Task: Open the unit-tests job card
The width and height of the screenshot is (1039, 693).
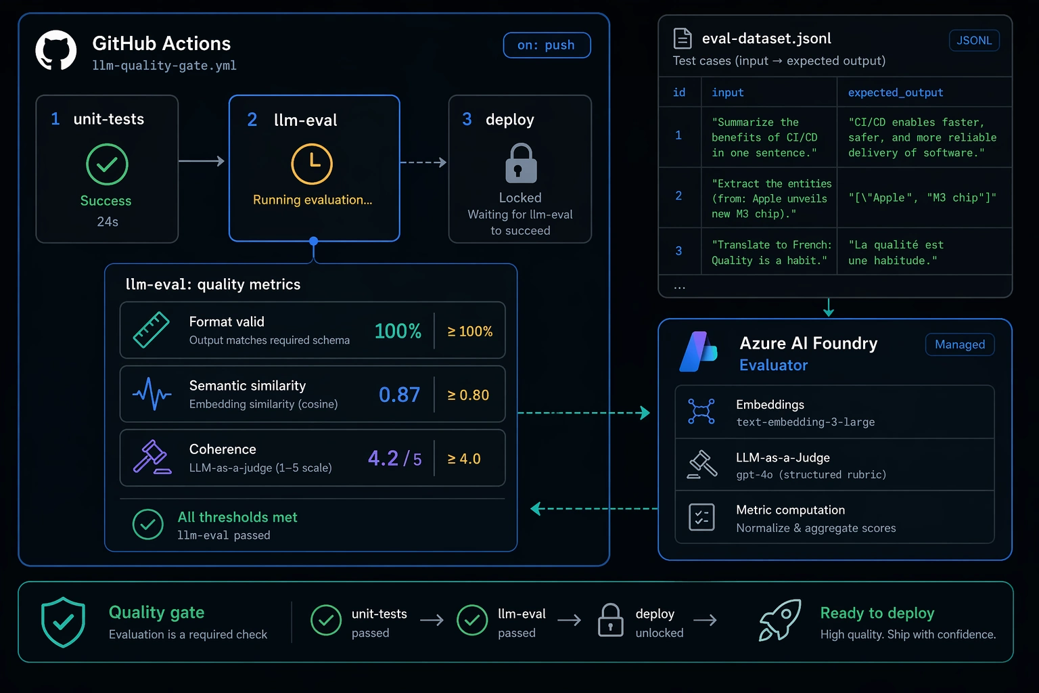Action: pos(107,169)
